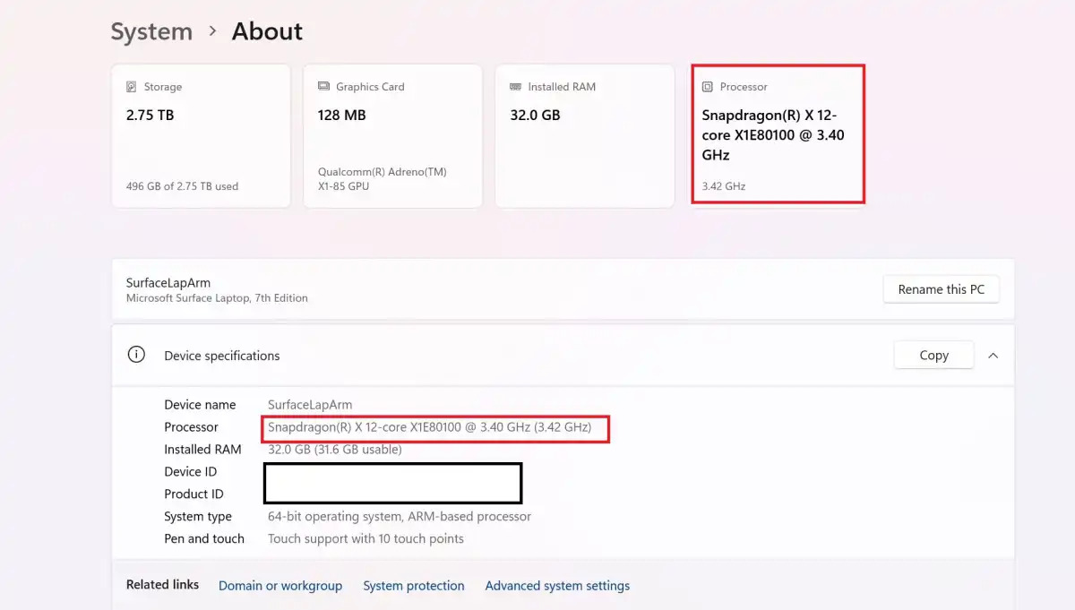Click the Processor value in Device specifications
Viewport: 1075px width, 610px height.
point(429,427)
